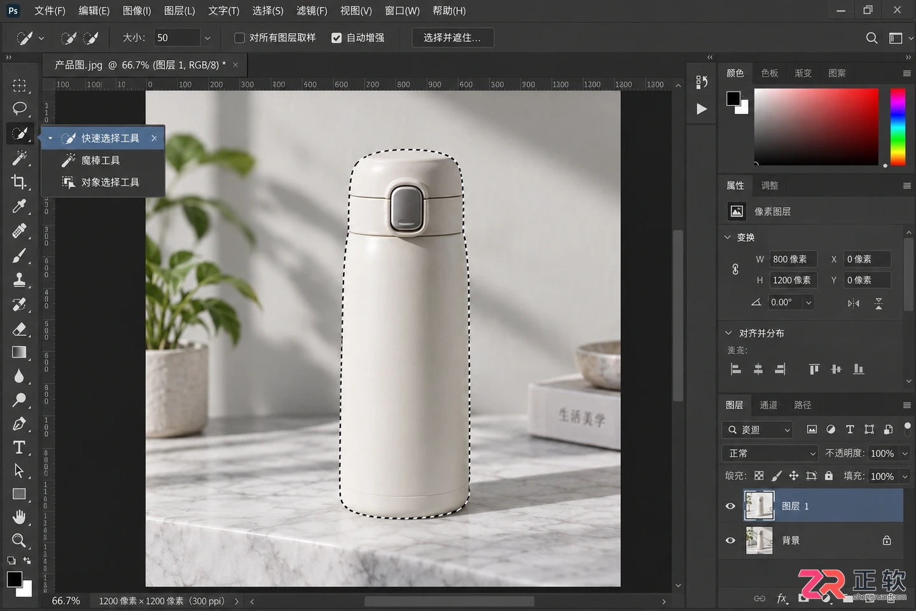Open 图像(I) menu
This screenshot has width=916, height=611.
click(137, 11)
